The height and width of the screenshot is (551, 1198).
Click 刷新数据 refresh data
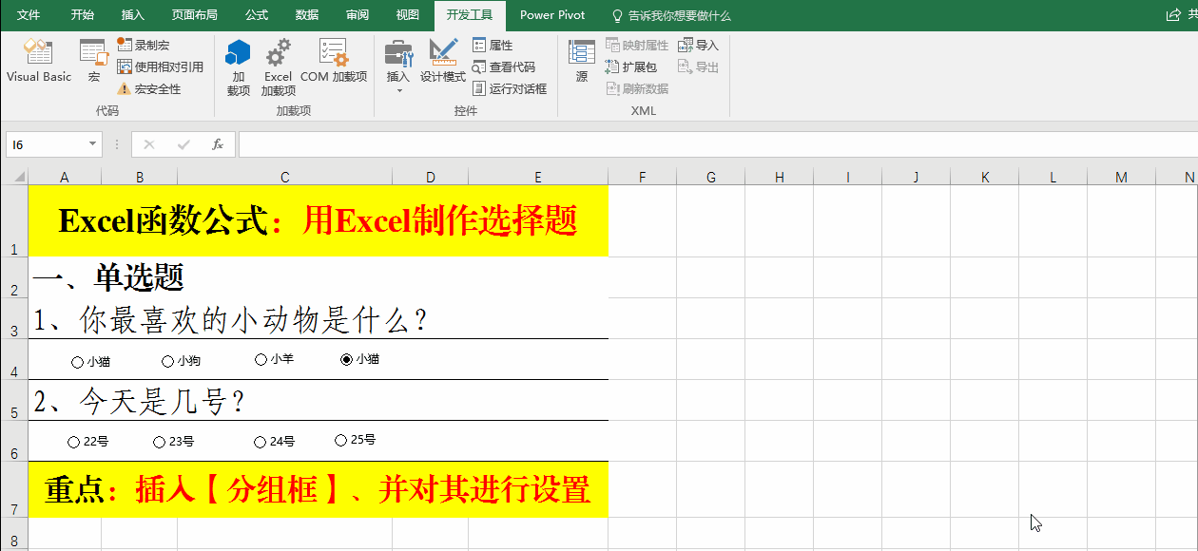click(x=637, y=88)
